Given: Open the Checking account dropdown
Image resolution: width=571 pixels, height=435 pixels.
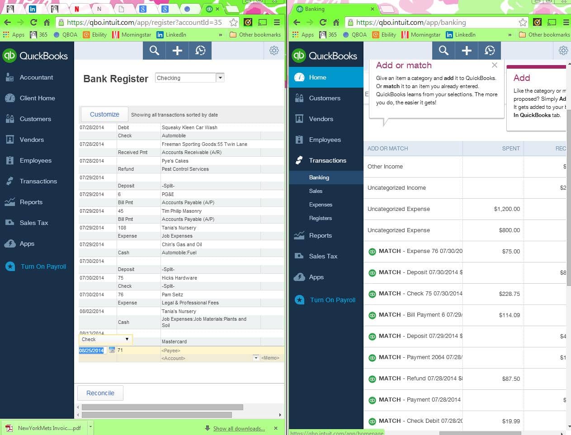Looking at the screenshot, I should [220, 78].
